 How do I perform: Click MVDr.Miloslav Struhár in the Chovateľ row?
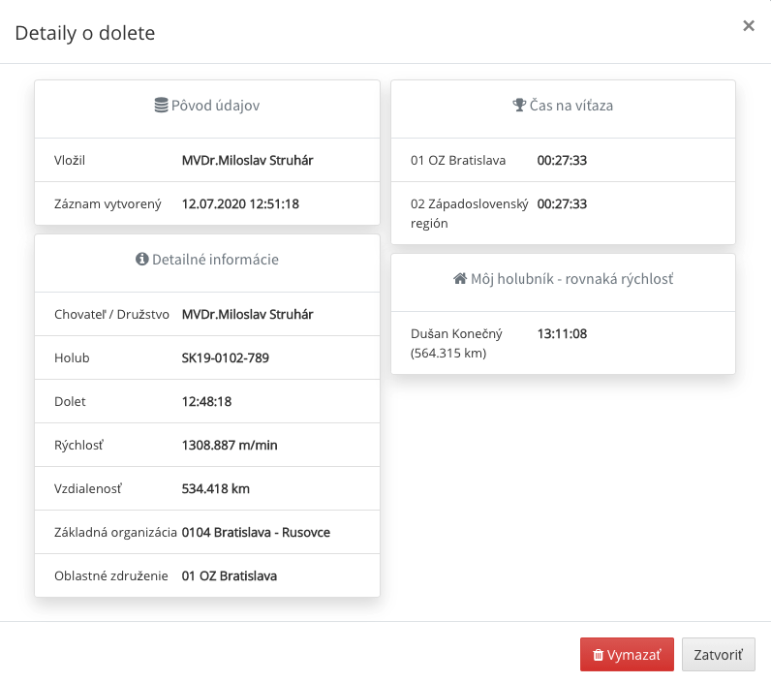click(x=247, y=314)
